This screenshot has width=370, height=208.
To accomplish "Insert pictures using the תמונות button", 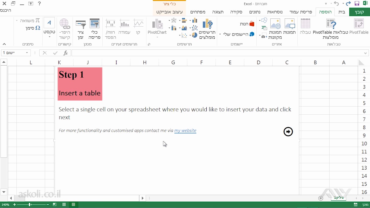I will 289,27.
